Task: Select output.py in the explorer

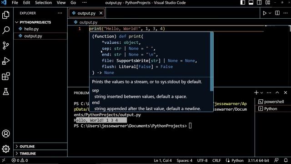Action: [33, 36]
